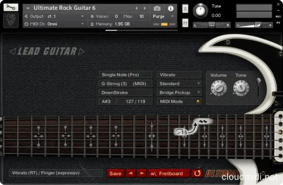
Task: Go to previous instrument preset arrow
Action: (x=136, y=8)
